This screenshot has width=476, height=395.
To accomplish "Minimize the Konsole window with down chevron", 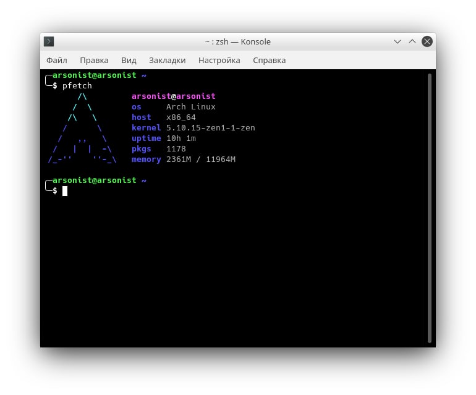I will [397, 41].
